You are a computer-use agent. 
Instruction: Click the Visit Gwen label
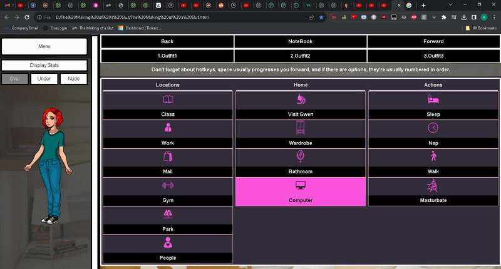(301, 114)
